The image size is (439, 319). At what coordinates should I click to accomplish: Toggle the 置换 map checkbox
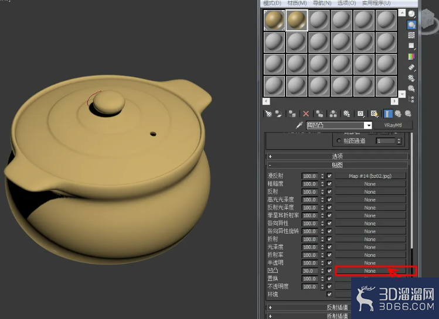click(329, 279)
